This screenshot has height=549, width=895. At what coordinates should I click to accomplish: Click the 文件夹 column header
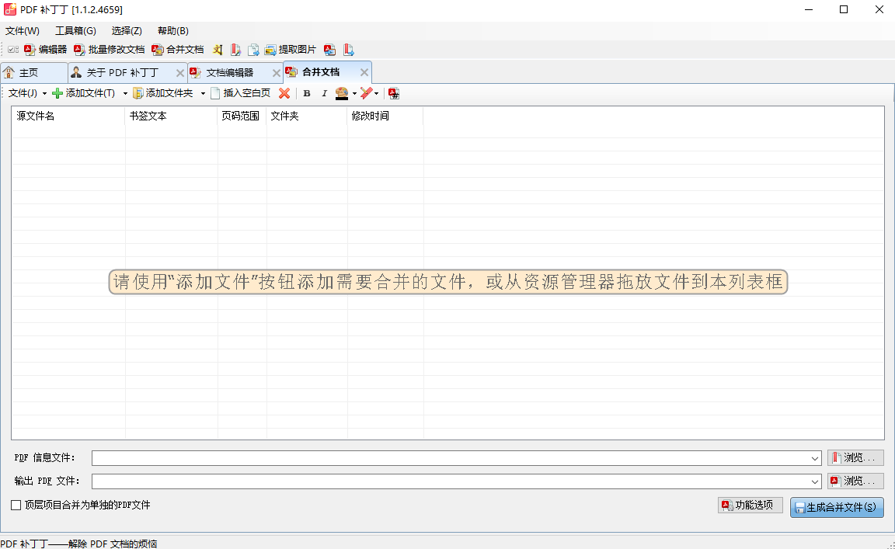pyautogui.click(x=307, y=116)
